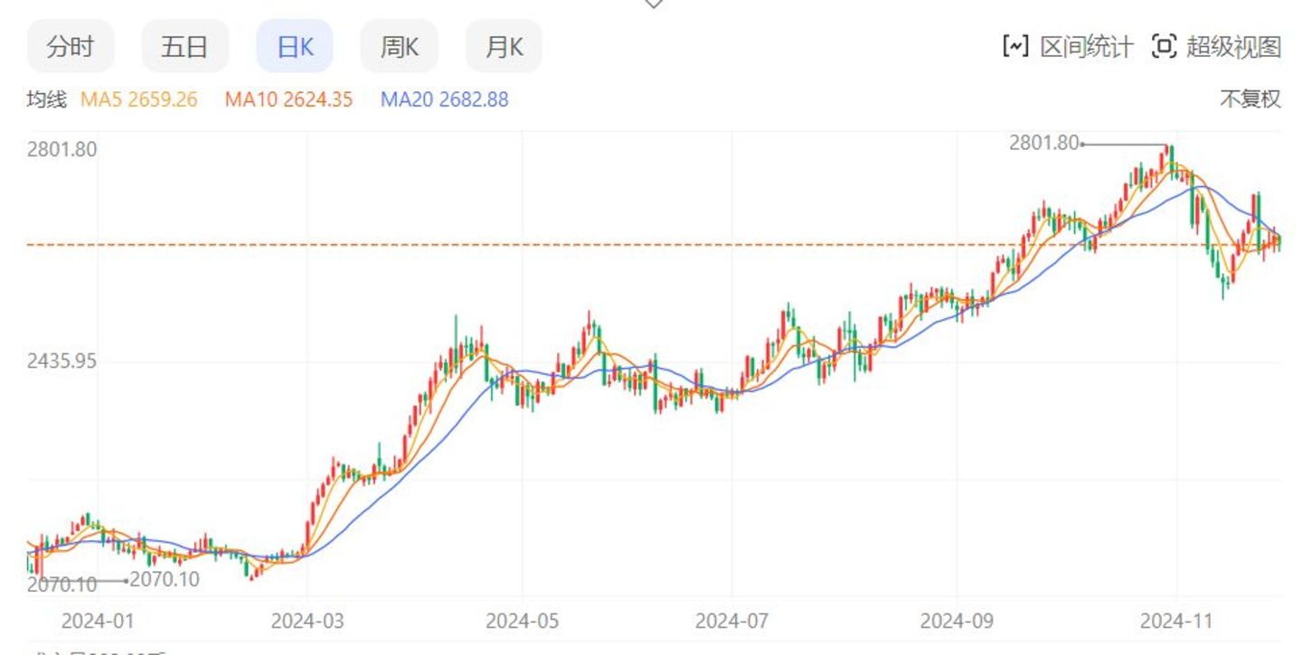
Task: Click the 区间统计 chart icon
Action: [x=1015, y=46]
